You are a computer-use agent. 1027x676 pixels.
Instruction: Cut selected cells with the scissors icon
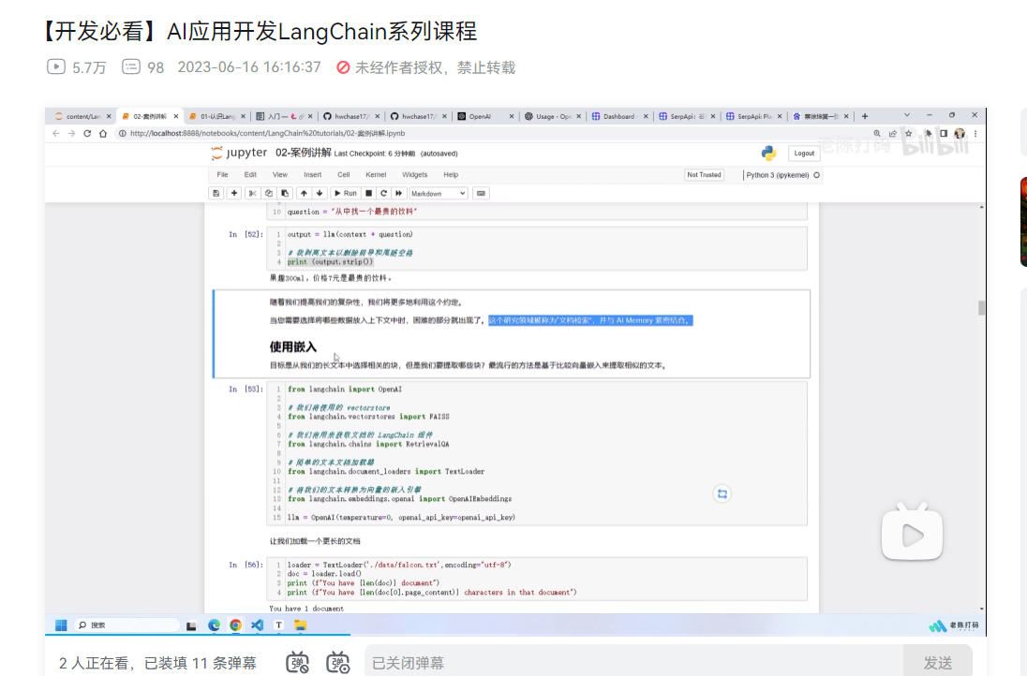click(252, 194)
